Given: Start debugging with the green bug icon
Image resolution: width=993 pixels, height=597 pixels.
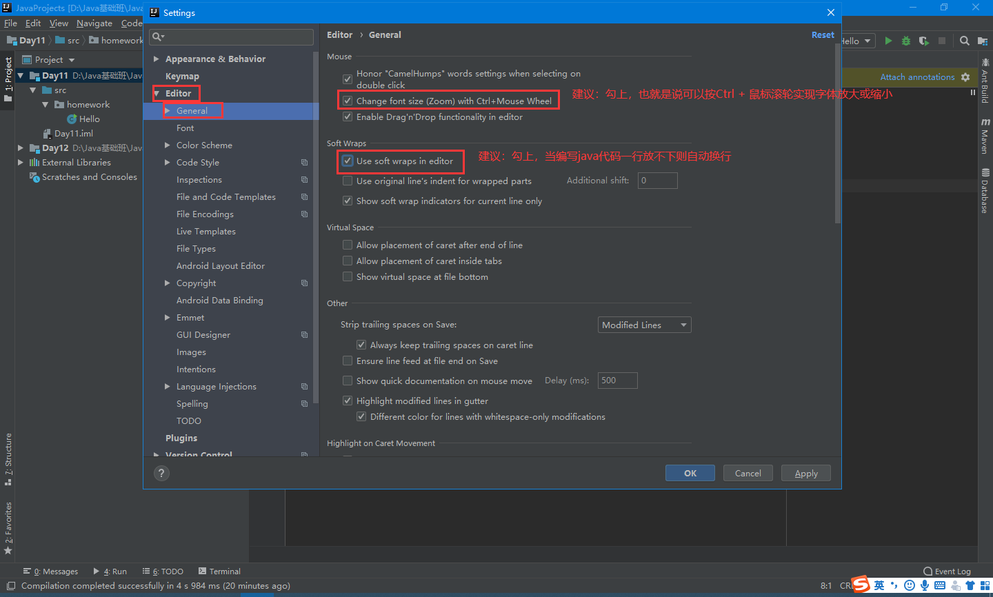Looking at the screenshot, I should [906, 41].
